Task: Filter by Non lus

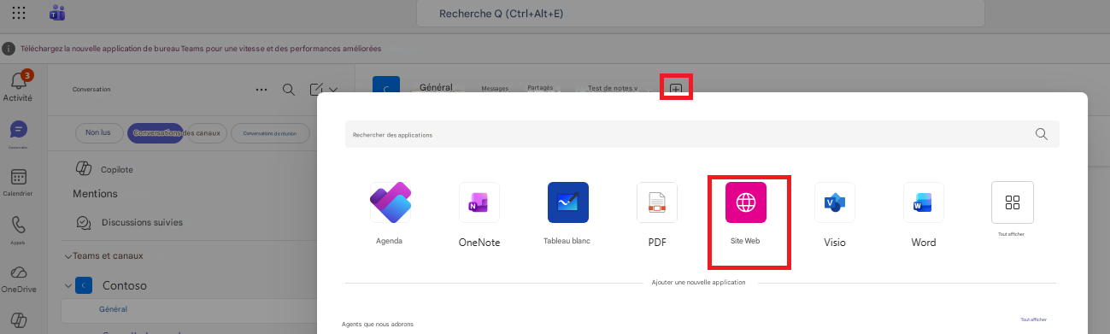Action: tap(99, 133)
